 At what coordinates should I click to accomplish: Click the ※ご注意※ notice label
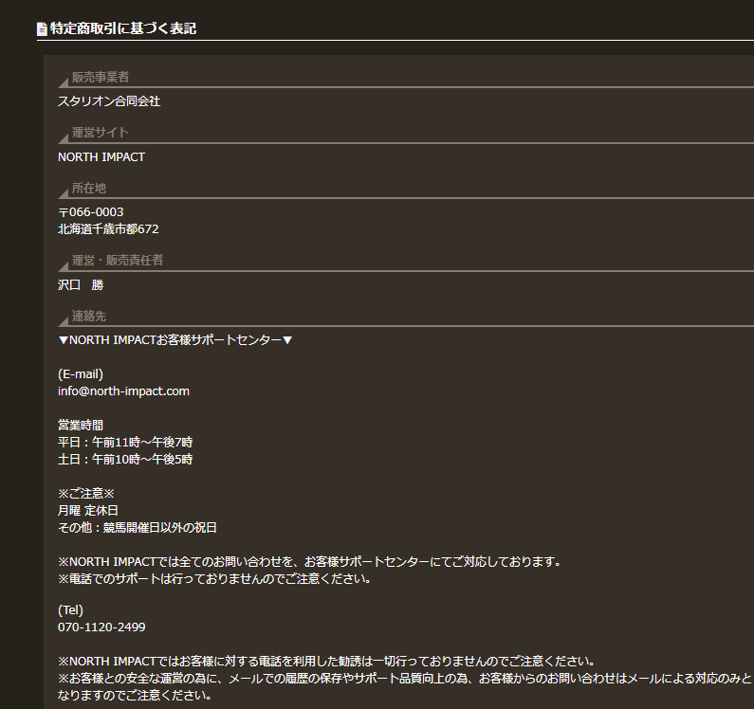point(86,494)
